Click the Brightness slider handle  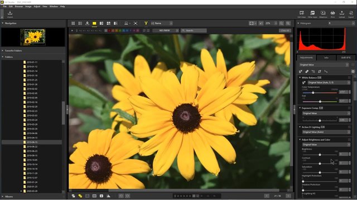coord(320,154)
